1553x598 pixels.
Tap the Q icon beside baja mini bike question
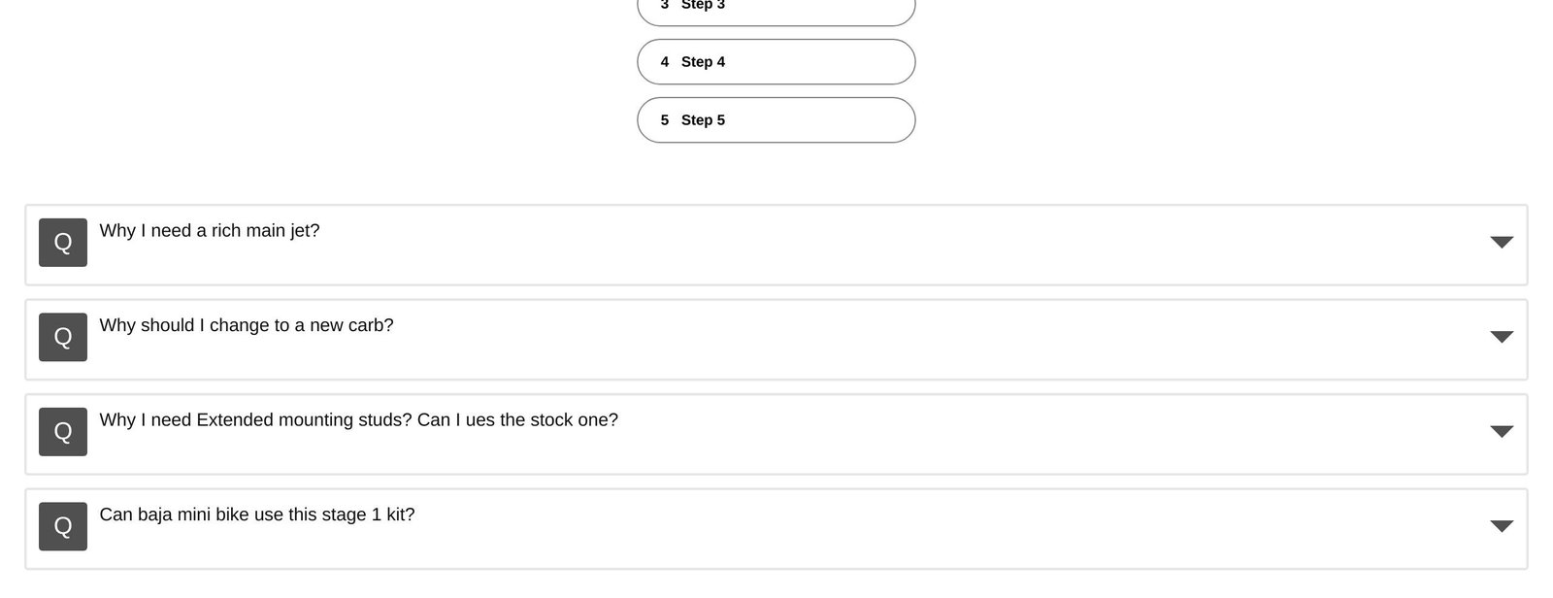(63, 526)
